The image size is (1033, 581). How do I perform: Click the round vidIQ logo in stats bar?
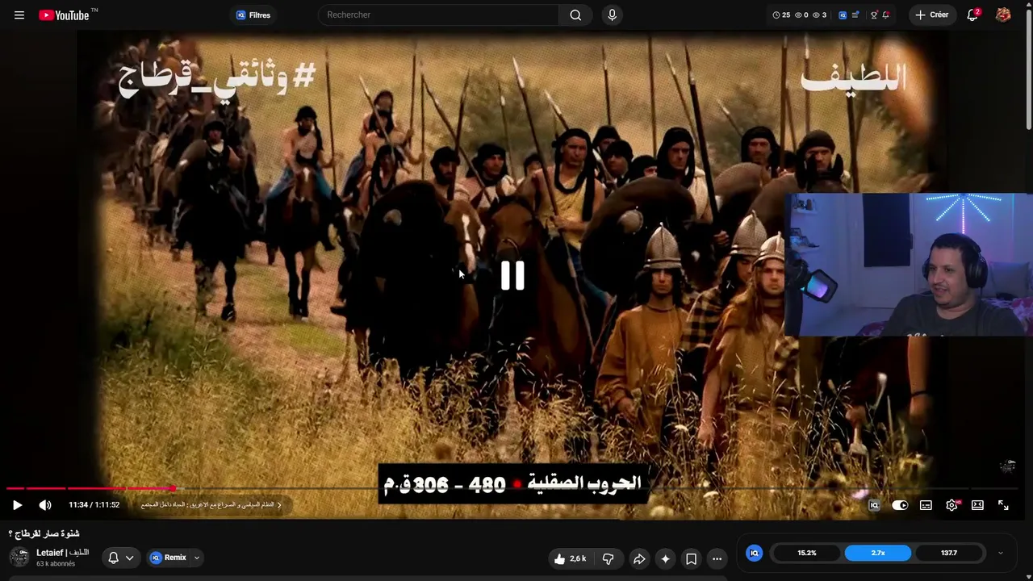[x=755, y=553]
